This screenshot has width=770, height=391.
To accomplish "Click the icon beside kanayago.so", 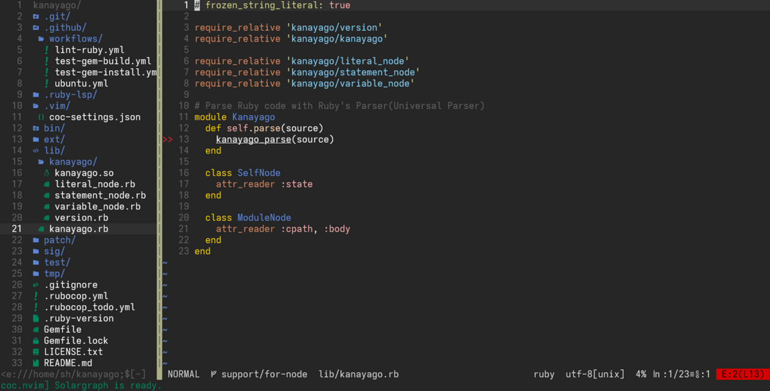I will (47, 174).
